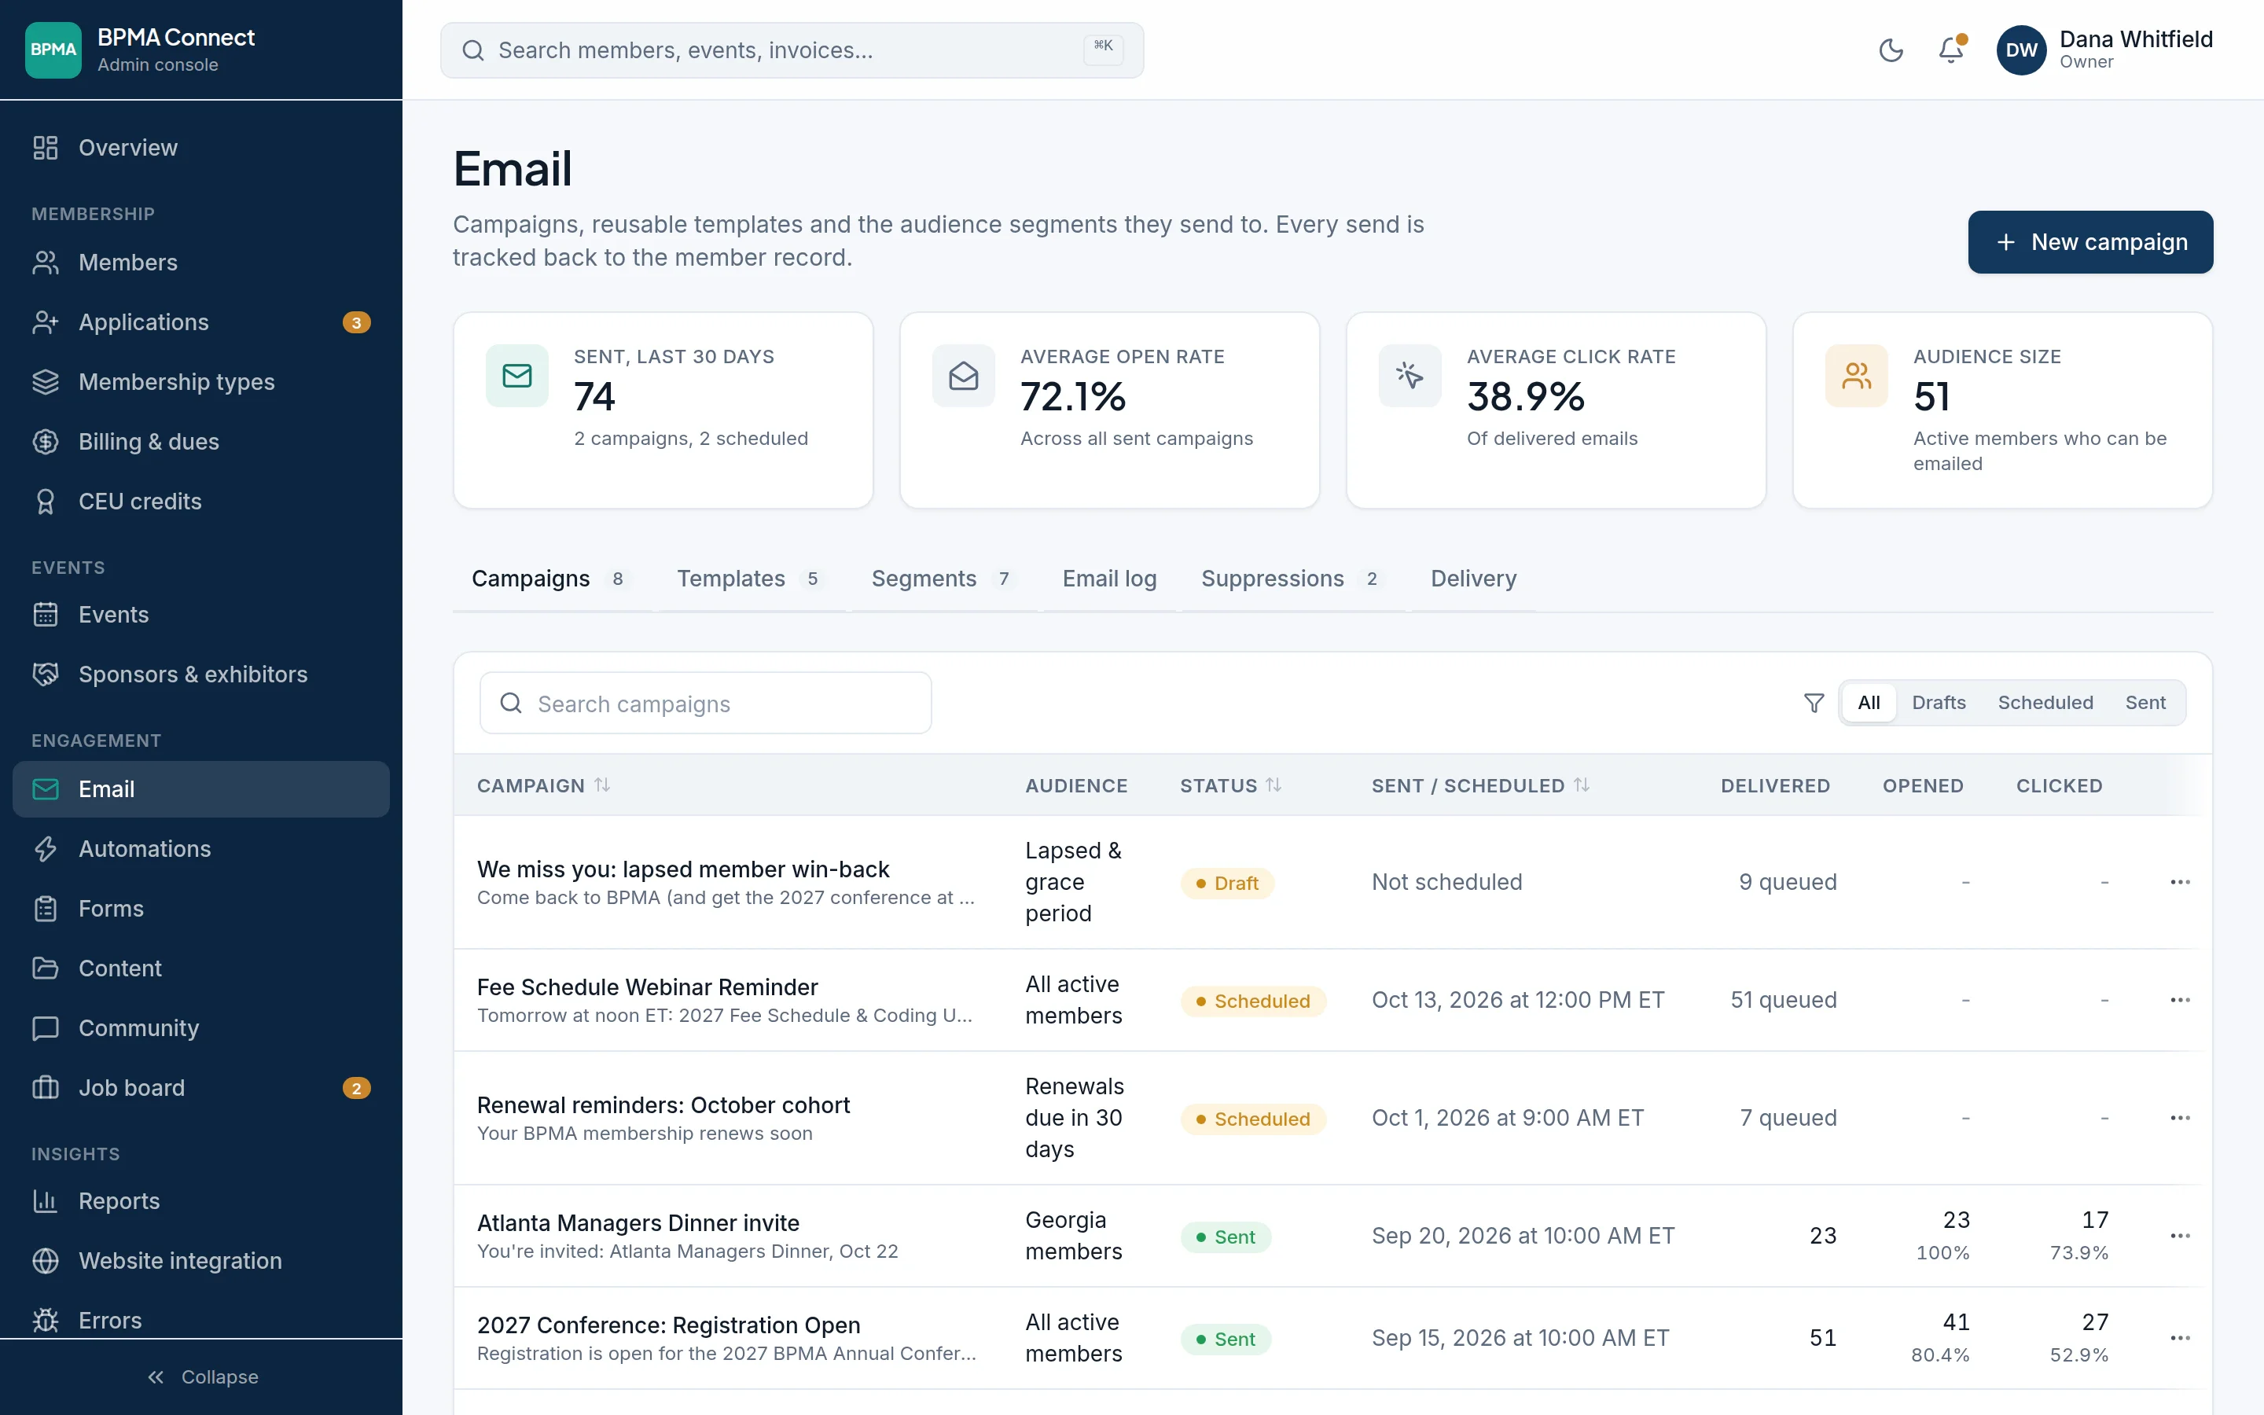Click the Search campaigns field

pos(705,703)
